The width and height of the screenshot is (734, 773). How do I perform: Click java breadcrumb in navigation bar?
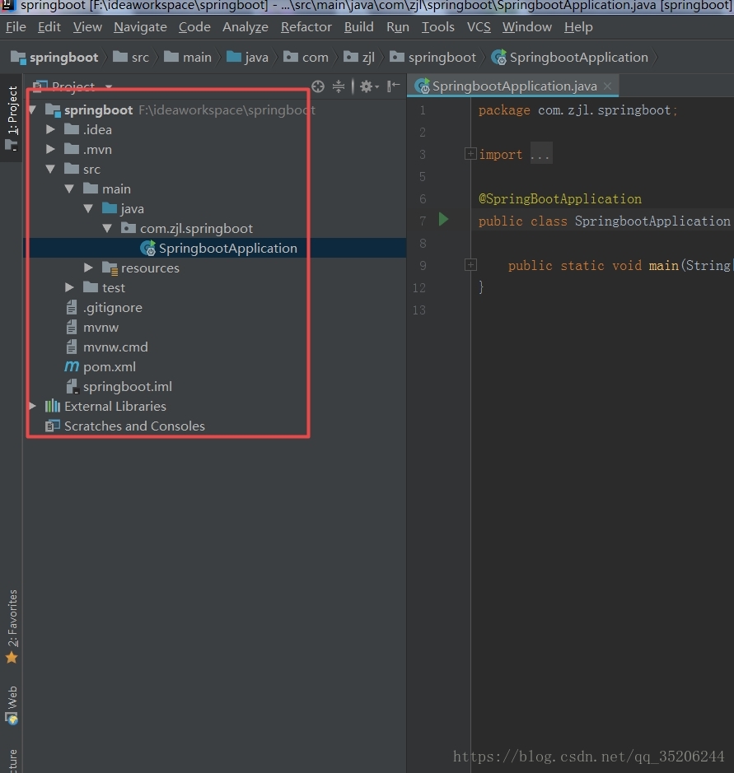pos(247,58)
